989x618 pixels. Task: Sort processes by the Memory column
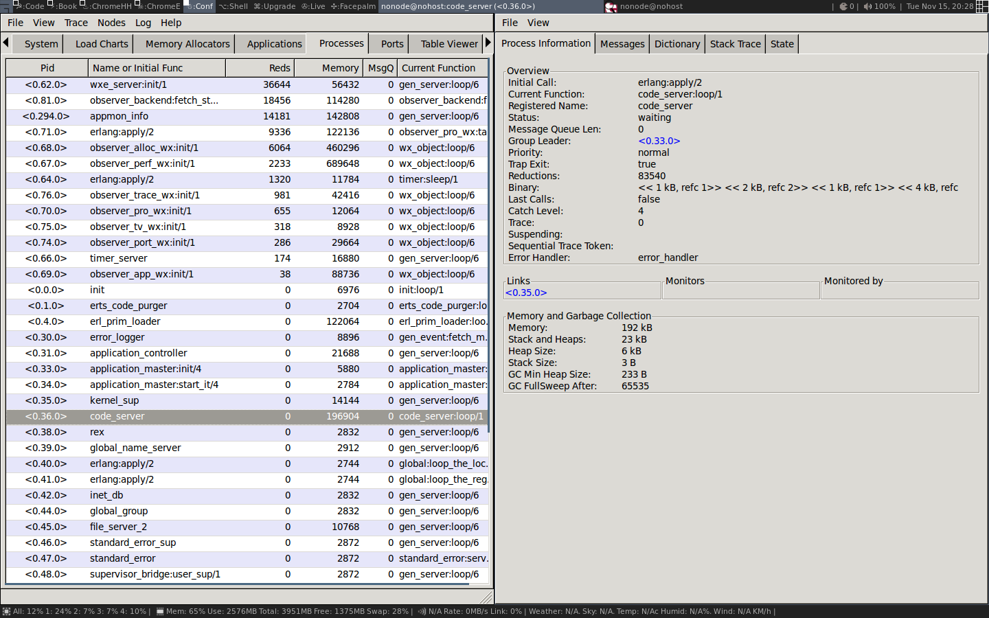pyautogui.click(x=329, y=68)
